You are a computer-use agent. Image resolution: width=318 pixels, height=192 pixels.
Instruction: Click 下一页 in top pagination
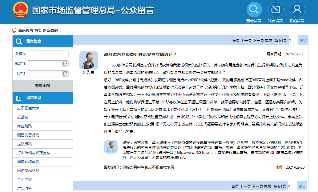click(258, 41)
